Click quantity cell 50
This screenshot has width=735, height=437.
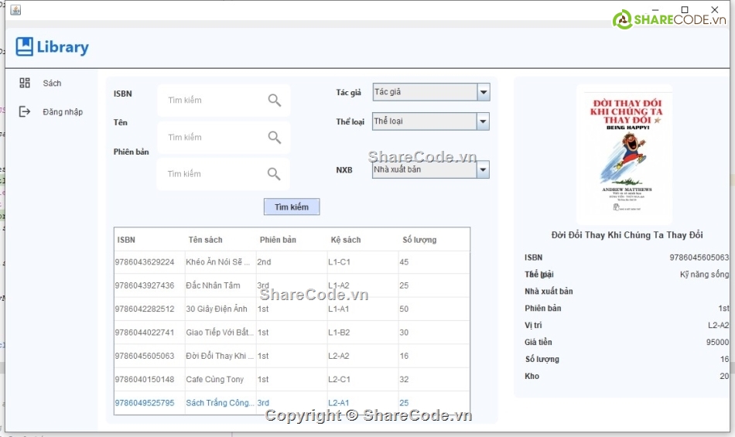[434, 309]
